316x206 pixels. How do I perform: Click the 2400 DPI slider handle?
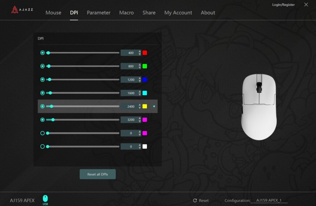click(x=52, y=106)
